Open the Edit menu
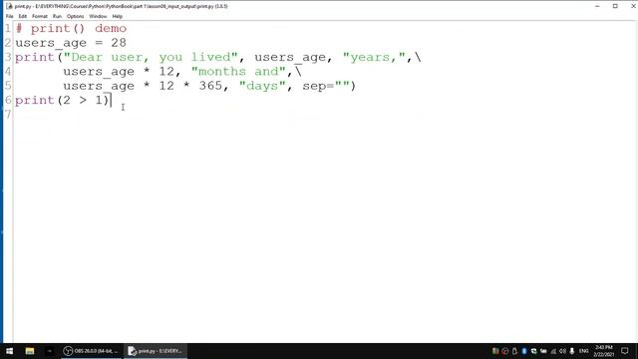Viewport: 638px width, 359px height. pyautogui.click(x=22, y=16)
